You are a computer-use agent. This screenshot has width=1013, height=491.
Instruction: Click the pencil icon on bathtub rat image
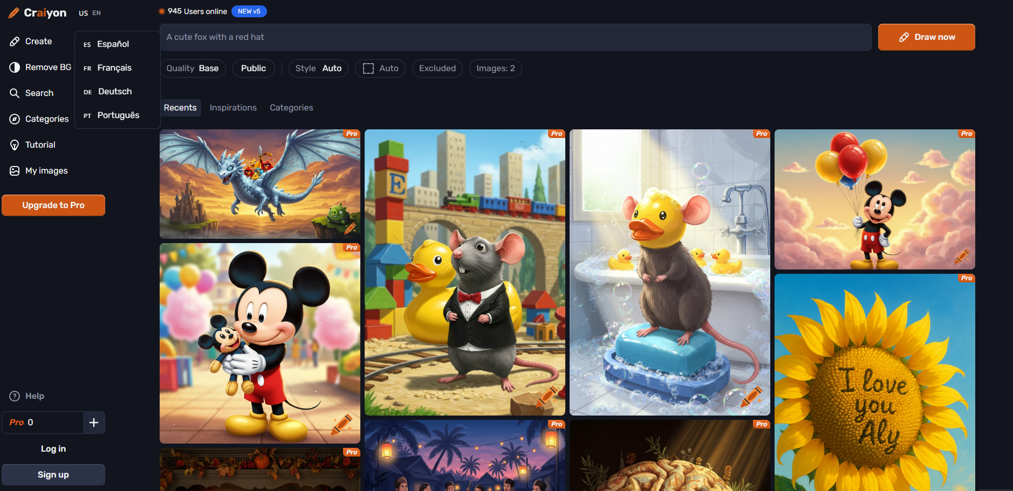tap(751, 397)
